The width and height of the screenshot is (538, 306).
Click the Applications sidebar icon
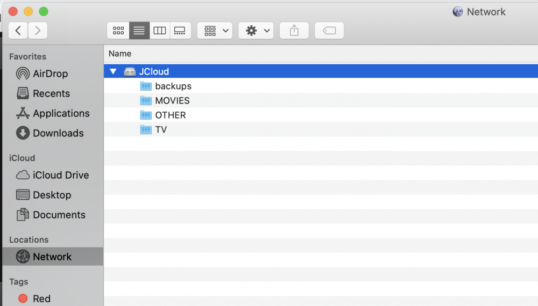(x=23, y=113)
